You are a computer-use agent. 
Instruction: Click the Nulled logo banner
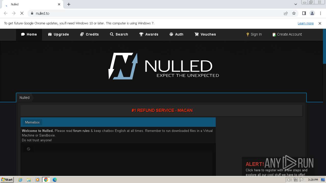pos(164,66)
